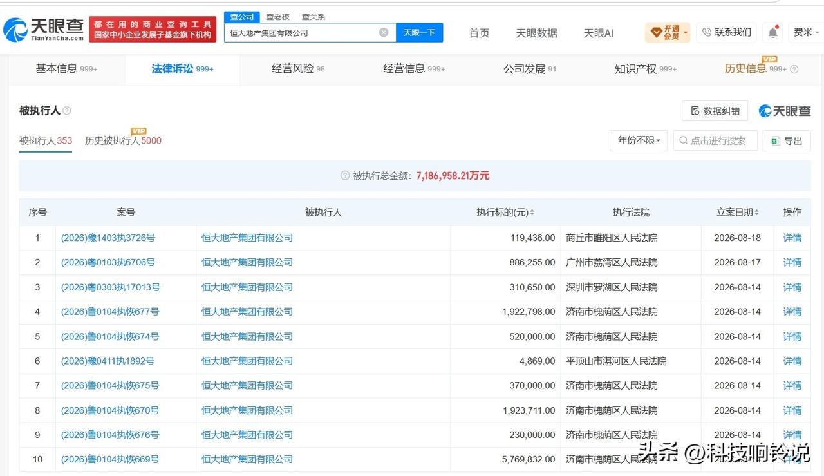824x476 pixels.
Task: Select the 2026-08-18 date cell
Action: coord(738,238)
